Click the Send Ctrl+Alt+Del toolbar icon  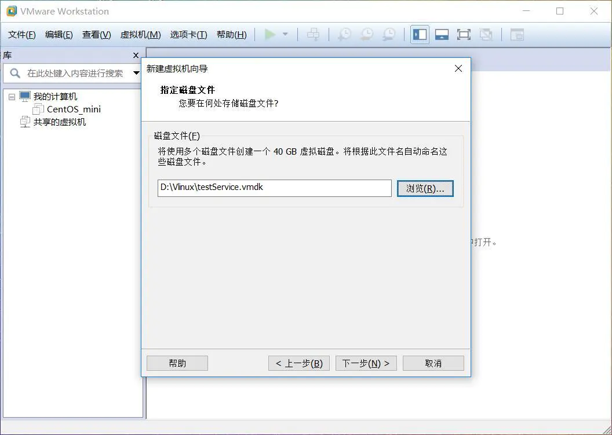pos(313,34)
